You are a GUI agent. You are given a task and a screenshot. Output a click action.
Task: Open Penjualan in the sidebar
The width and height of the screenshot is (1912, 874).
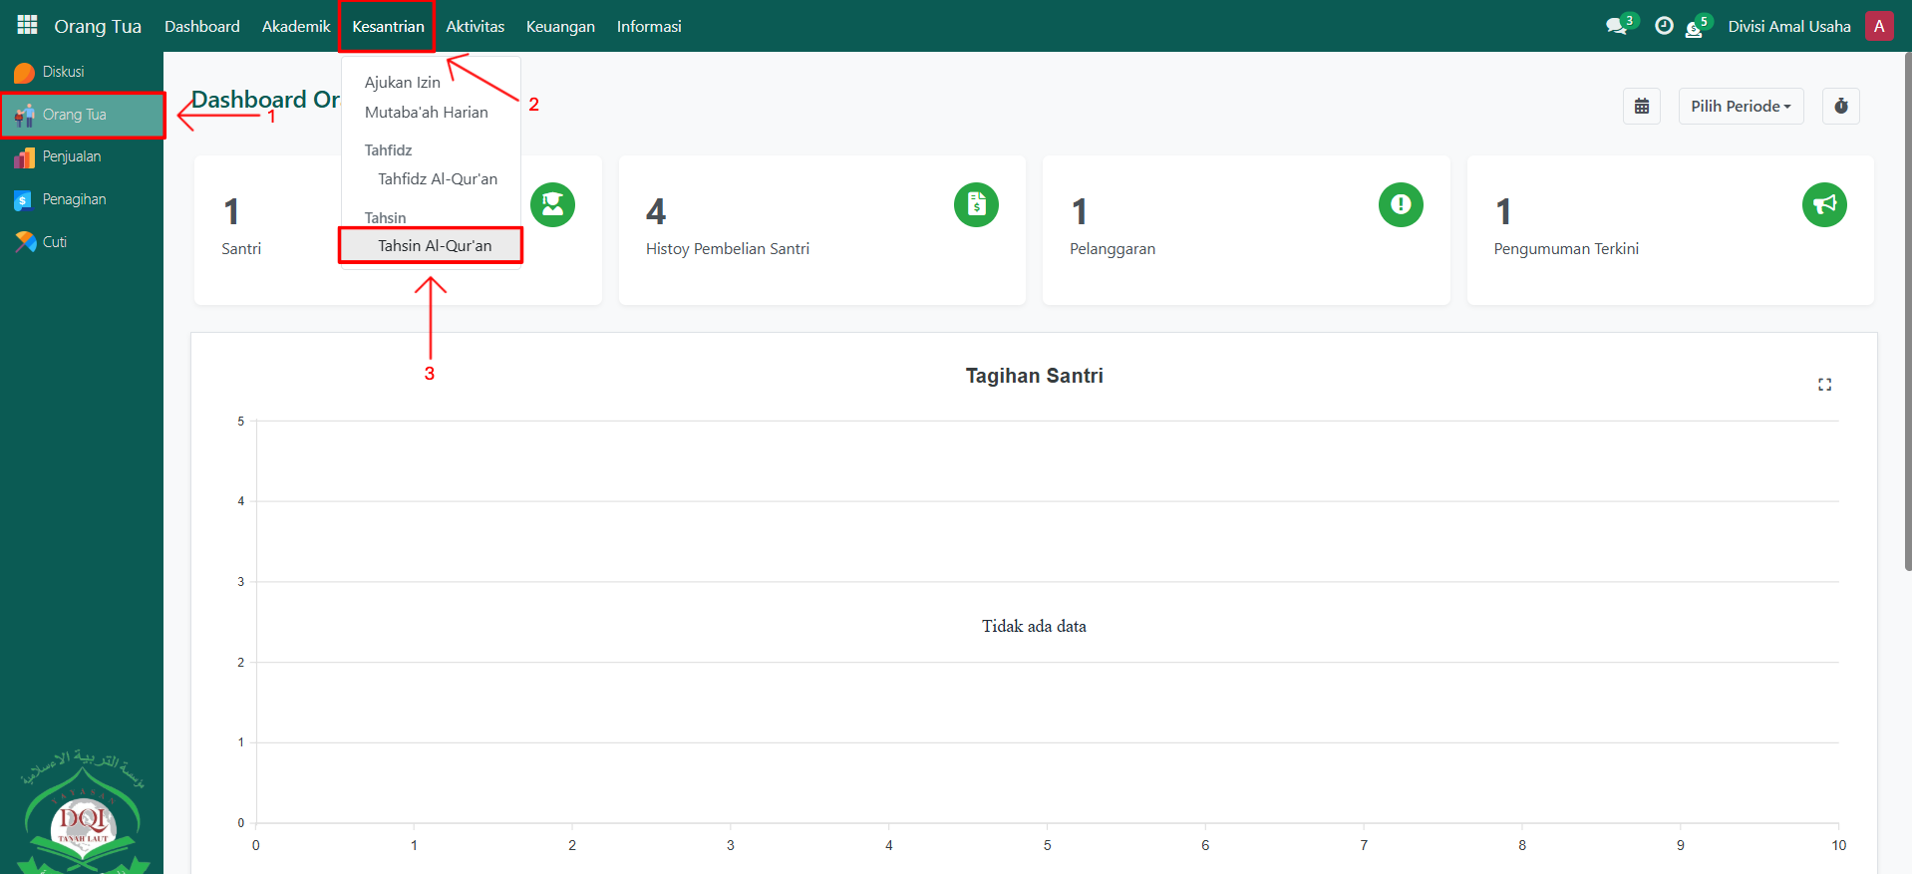71,157
